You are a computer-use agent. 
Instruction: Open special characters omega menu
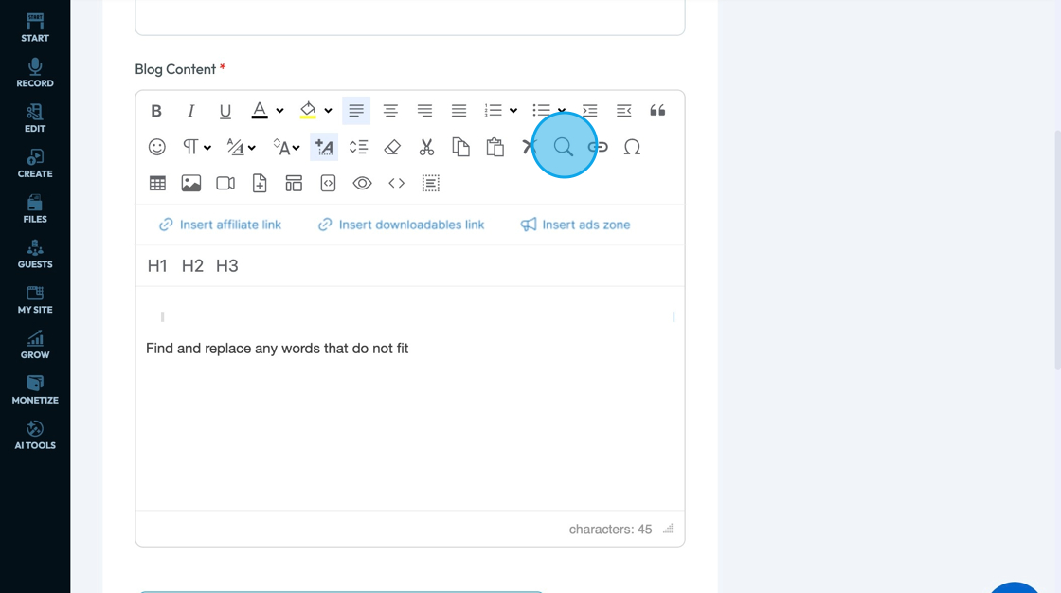pyautogui.click(x=632, y=147)
